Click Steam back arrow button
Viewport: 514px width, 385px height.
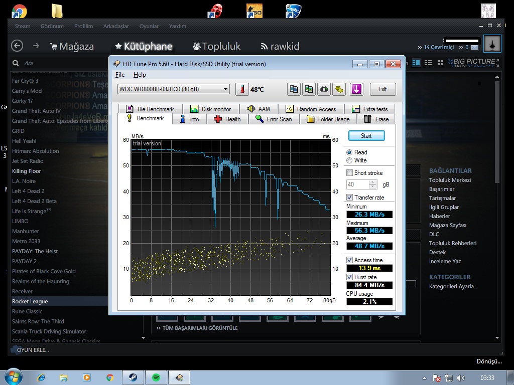[x=17, y=46]
